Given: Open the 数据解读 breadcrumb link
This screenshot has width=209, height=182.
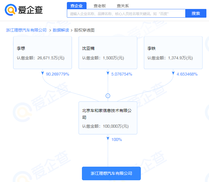Looking at the screenshot, I should (x=61, y=30).
